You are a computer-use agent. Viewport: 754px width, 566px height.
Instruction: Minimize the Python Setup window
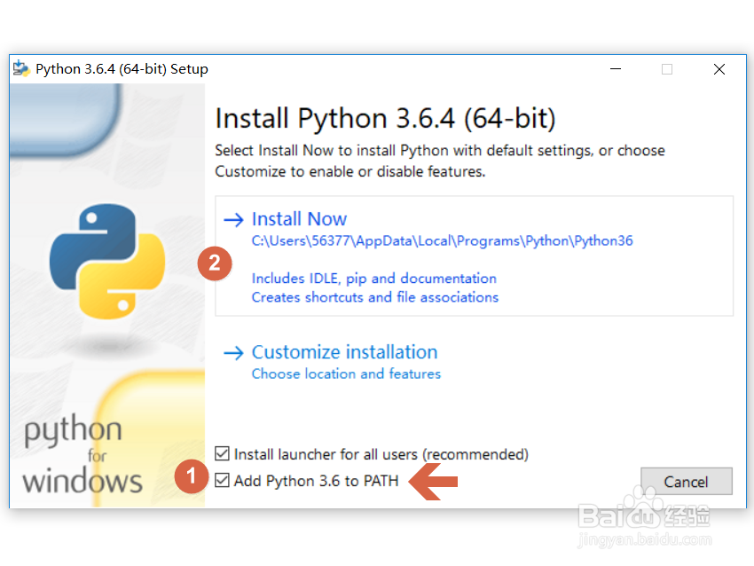tap(616, 69)
